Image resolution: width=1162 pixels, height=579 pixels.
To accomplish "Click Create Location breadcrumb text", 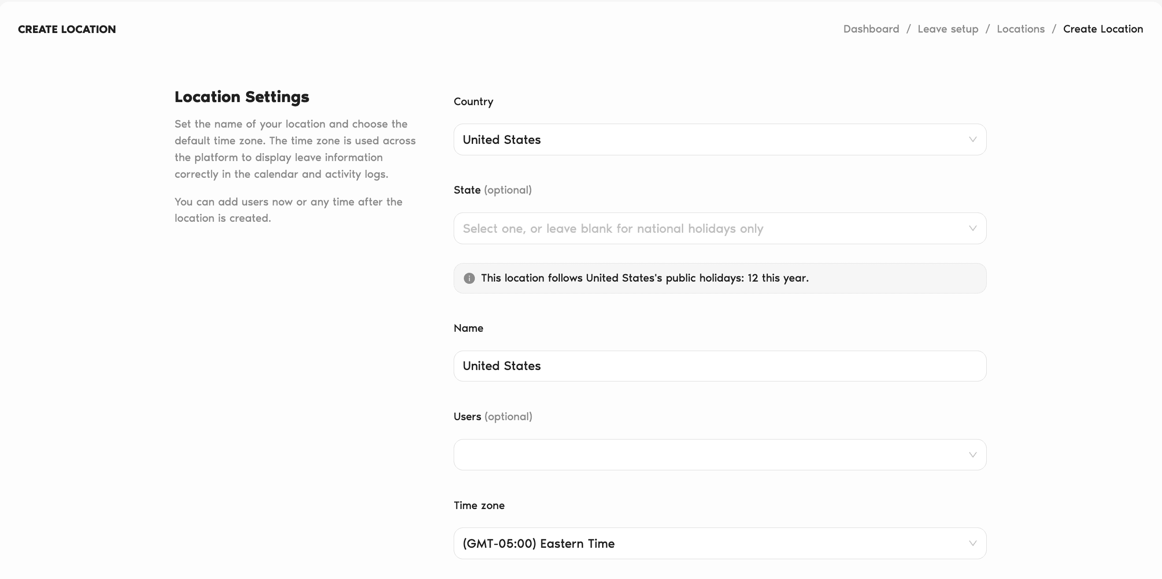I will 1103,29.
